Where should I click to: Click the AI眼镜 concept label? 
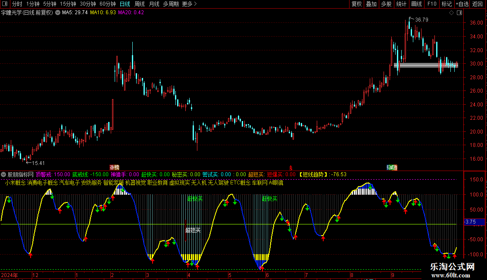(x=276, y=183)
